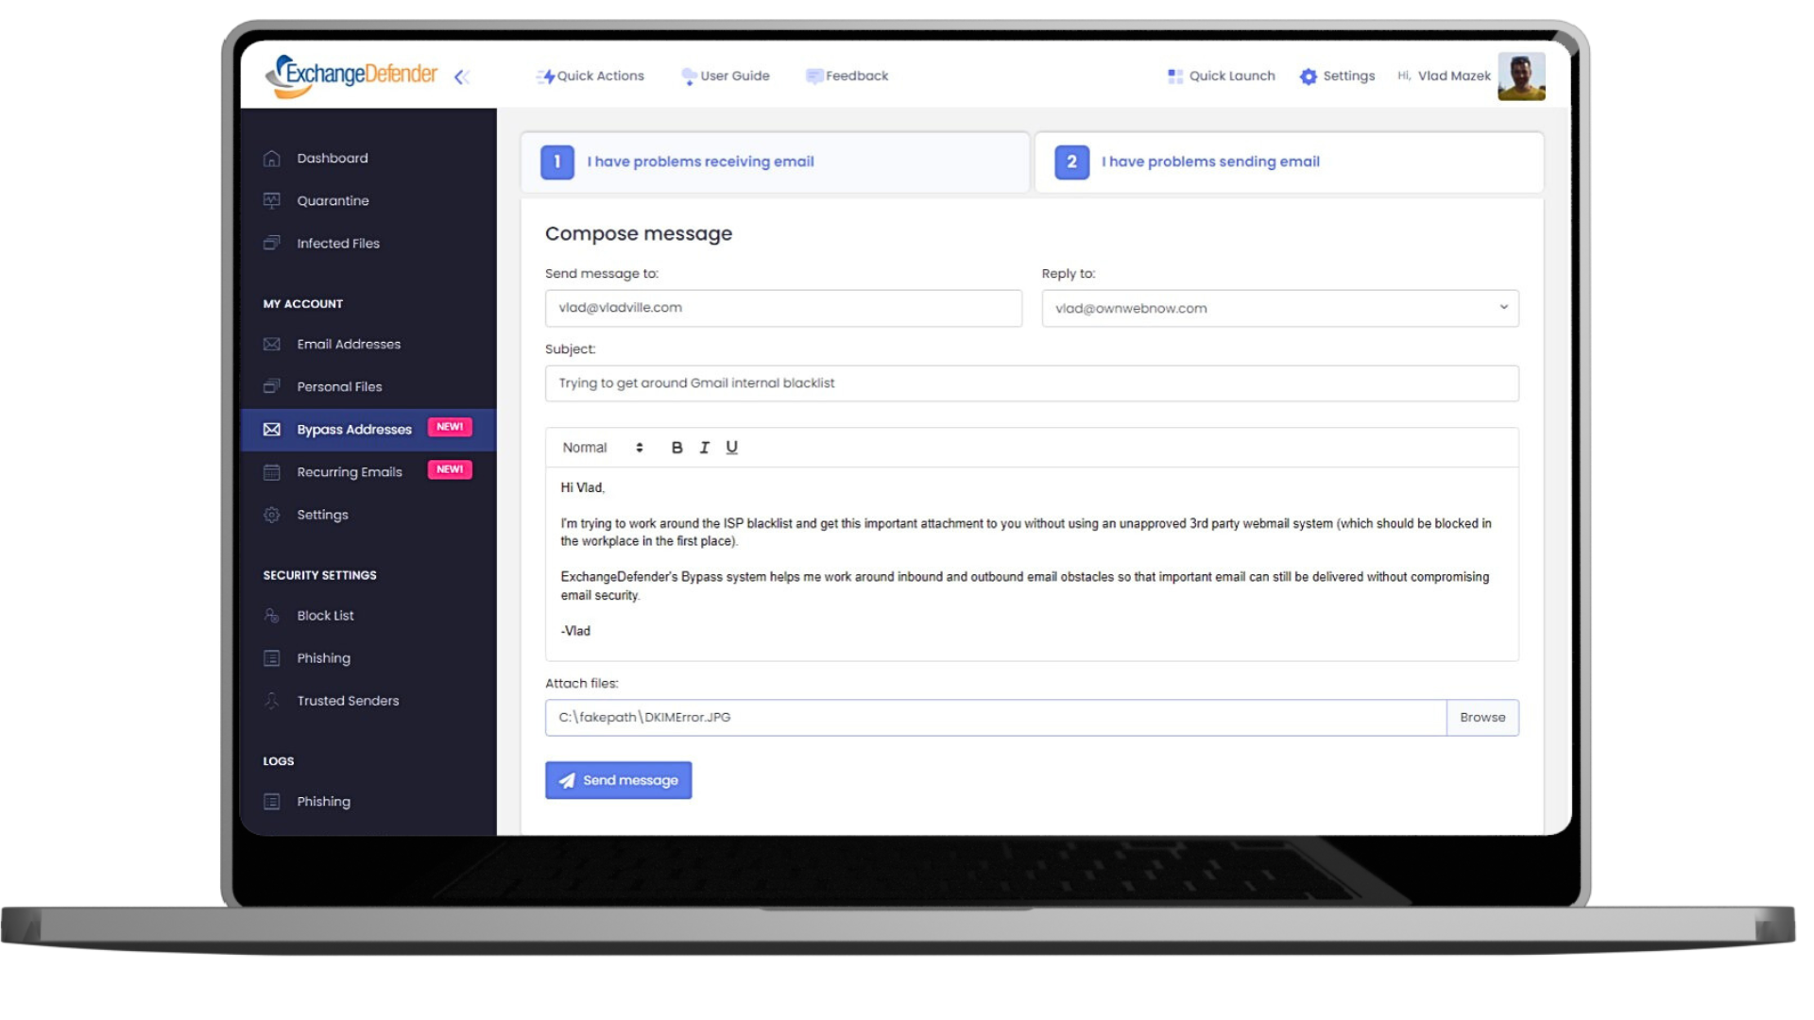Click the Subject input field
This screenshot has height=1020, width=1814.
(1031, 383)
